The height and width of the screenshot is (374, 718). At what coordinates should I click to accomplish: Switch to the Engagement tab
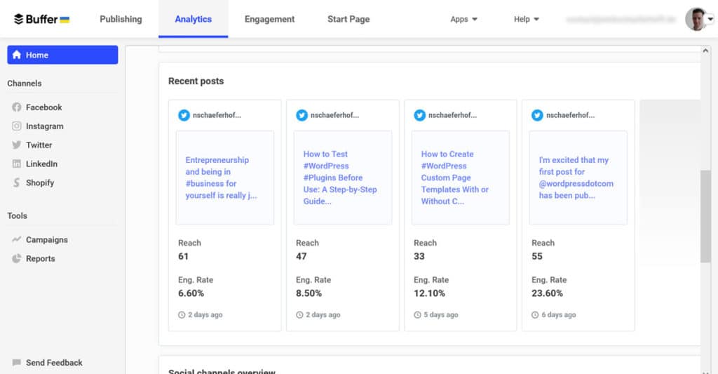click(x=269, y=19)
